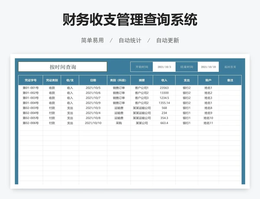The height and width of the screenshot is (199, 260).
Task: Click account cell 姓名2
Action: coord(208,93)
